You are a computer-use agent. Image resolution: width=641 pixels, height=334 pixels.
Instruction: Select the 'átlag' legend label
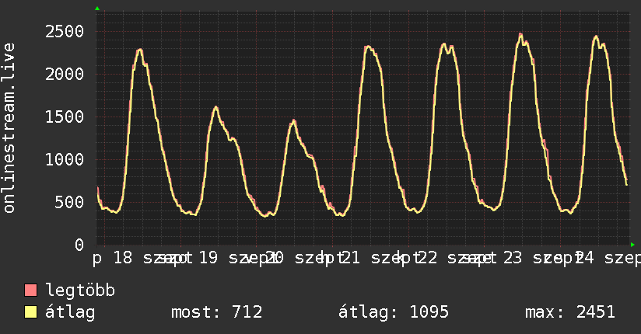pyautogui.click(x=70, y=312)
